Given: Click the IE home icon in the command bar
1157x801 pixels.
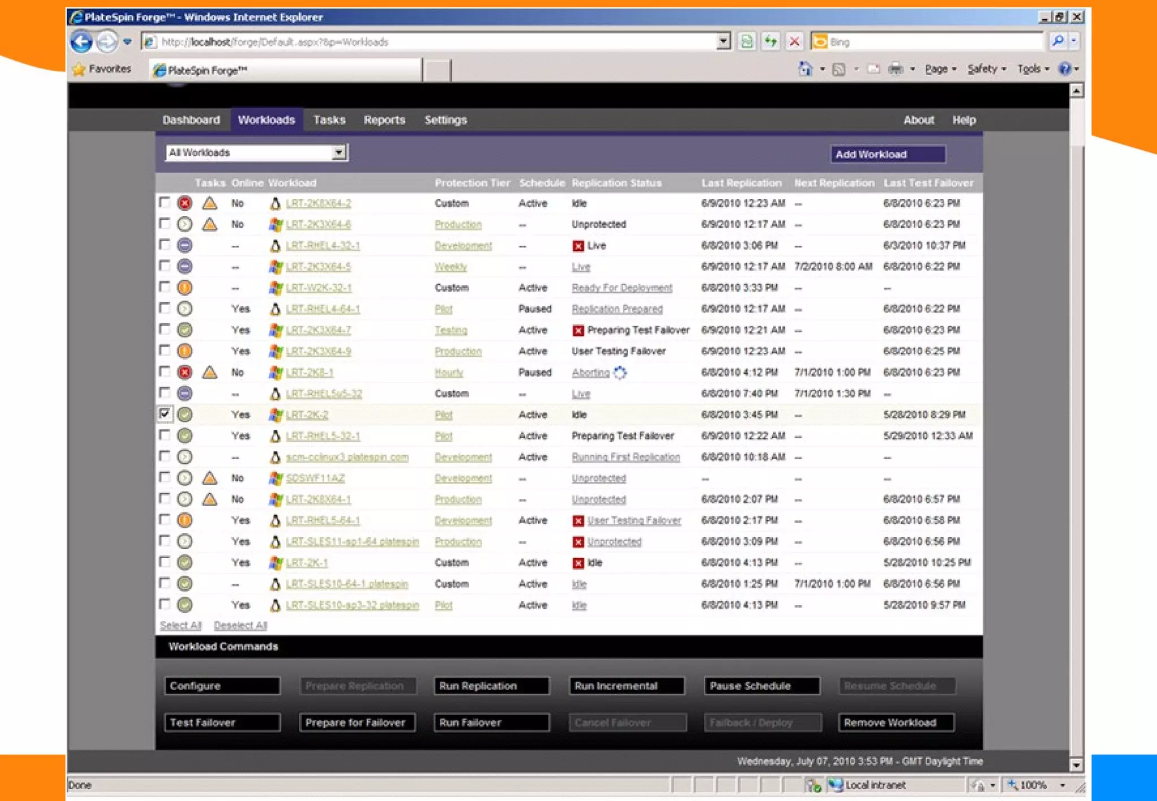Looking at the screenshot, I should click(x=805, y=69).
